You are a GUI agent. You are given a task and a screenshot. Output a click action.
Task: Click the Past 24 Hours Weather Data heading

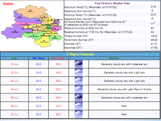(x=112, y=3)
